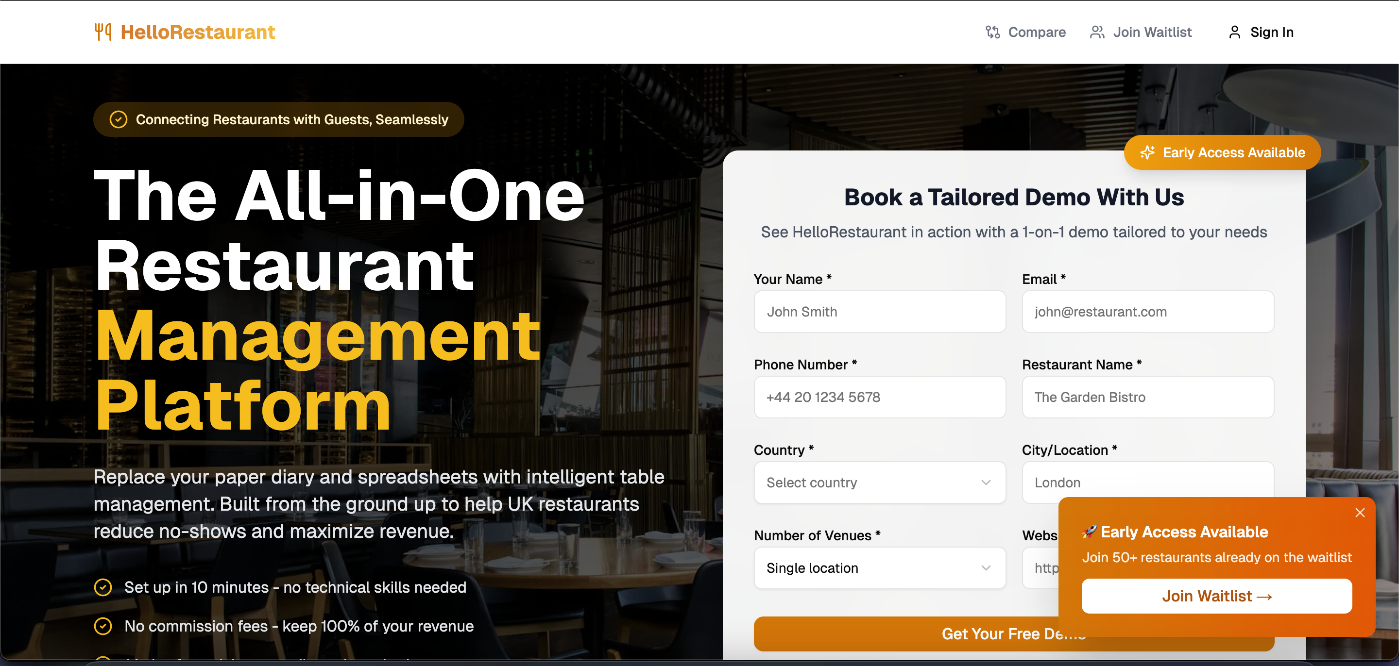Click the sparkle icon on the Early Access badge
Viewport: 1399px width, 666px height.
point(1147,152)
